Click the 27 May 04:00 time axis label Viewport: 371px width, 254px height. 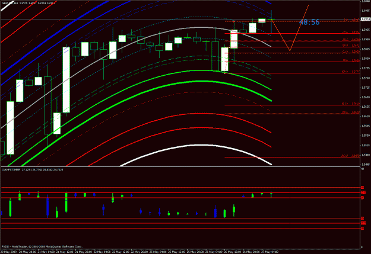pyautogui.click(x=269, y=252)
